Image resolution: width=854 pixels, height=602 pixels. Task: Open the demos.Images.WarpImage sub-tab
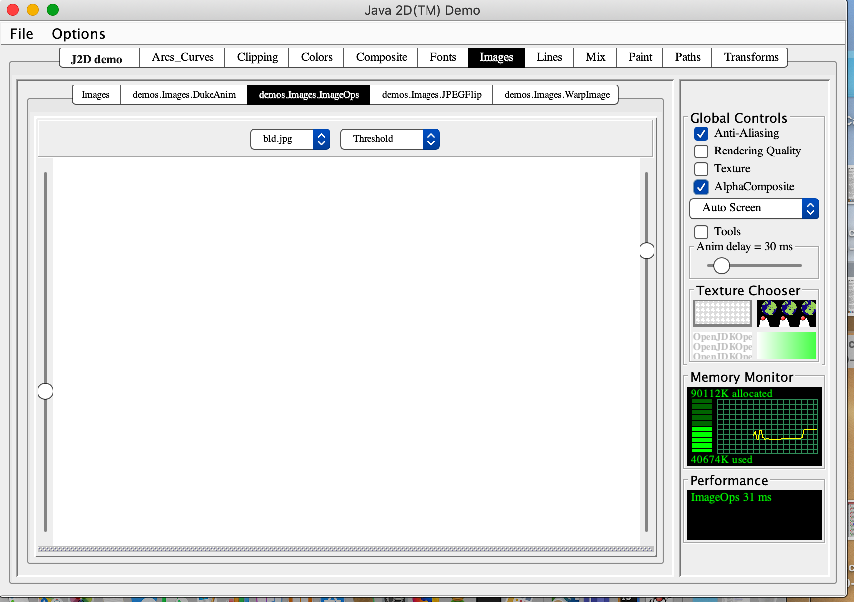pyautogui.click(x=557, y=95)
